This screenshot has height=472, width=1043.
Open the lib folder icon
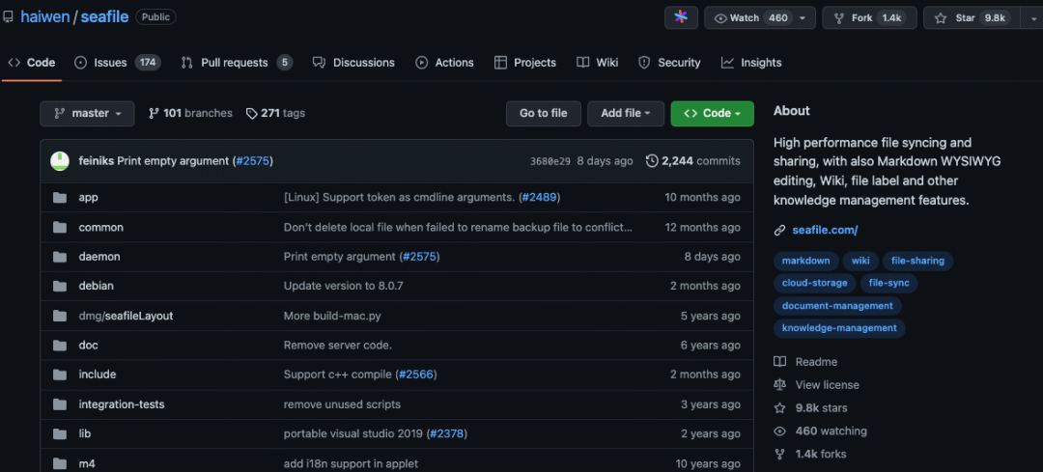pyautogui.click(x=60, y=433)
